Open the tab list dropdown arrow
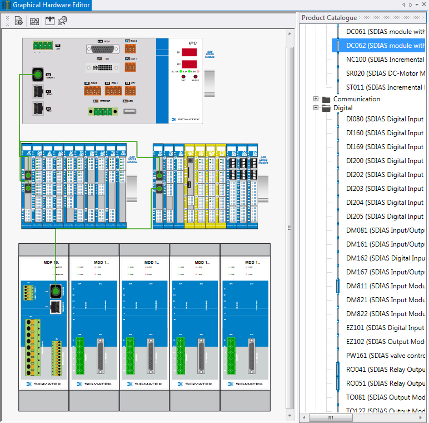 point(417,4)
